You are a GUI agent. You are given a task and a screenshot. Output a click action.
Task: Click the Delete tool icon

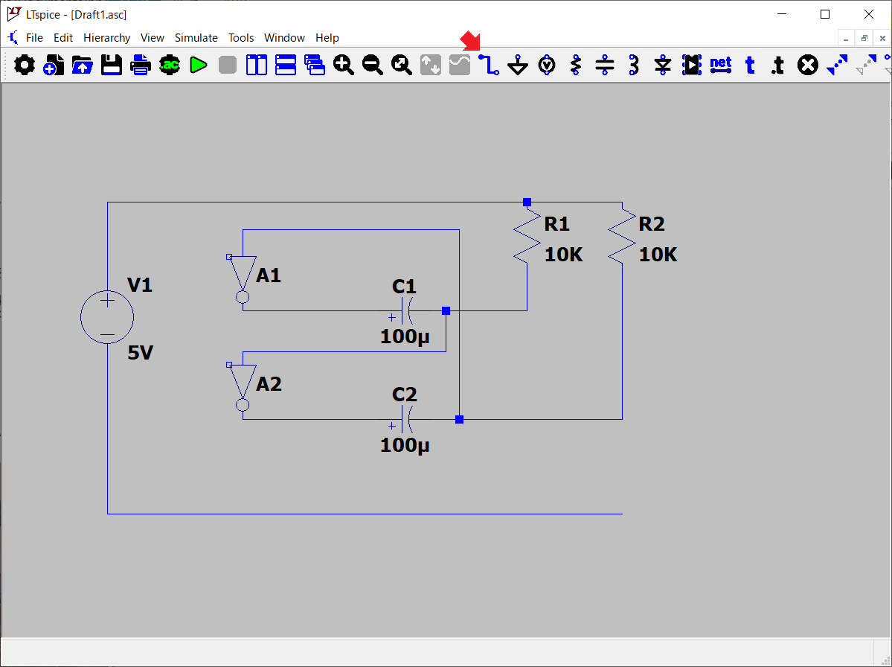coord(808,66)
